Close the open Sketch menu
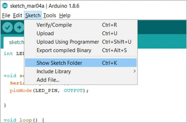187x123 pixels. pyautogui.click(x=33, y=15)
